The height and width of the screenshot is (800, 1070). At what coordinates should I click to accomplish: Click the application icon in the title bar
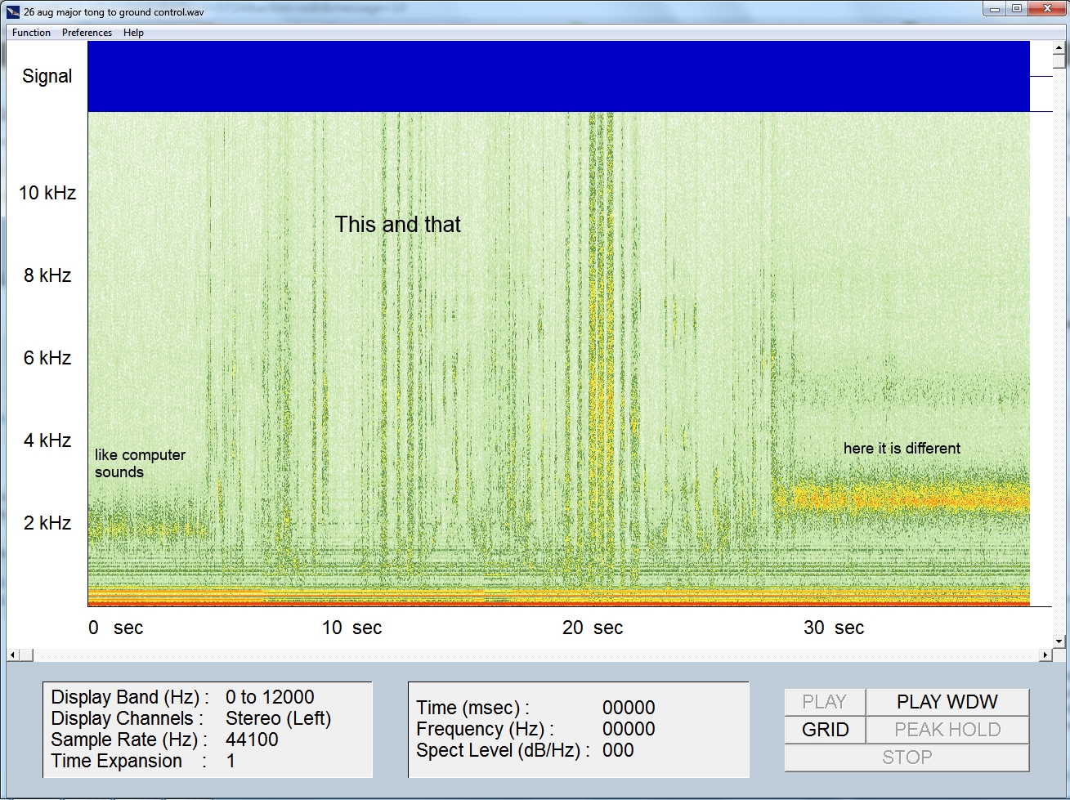(13, 11)
